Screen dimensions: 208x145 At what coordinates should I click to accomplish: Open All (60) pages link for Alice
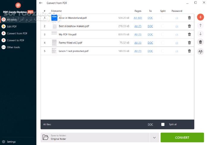tap(138, 18)
